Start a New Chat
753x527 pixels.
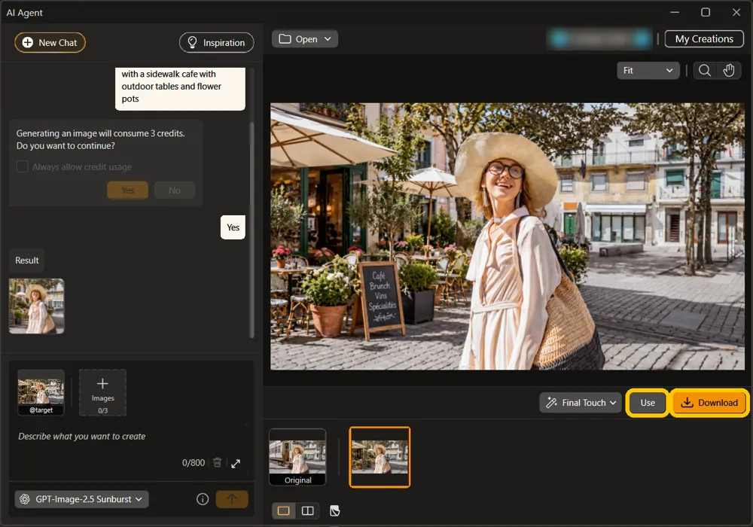pyautogui.click(x=50, y=43)
